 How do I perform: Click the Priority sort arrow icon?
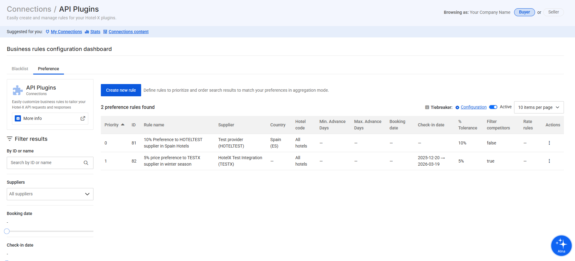click(123, 125)
